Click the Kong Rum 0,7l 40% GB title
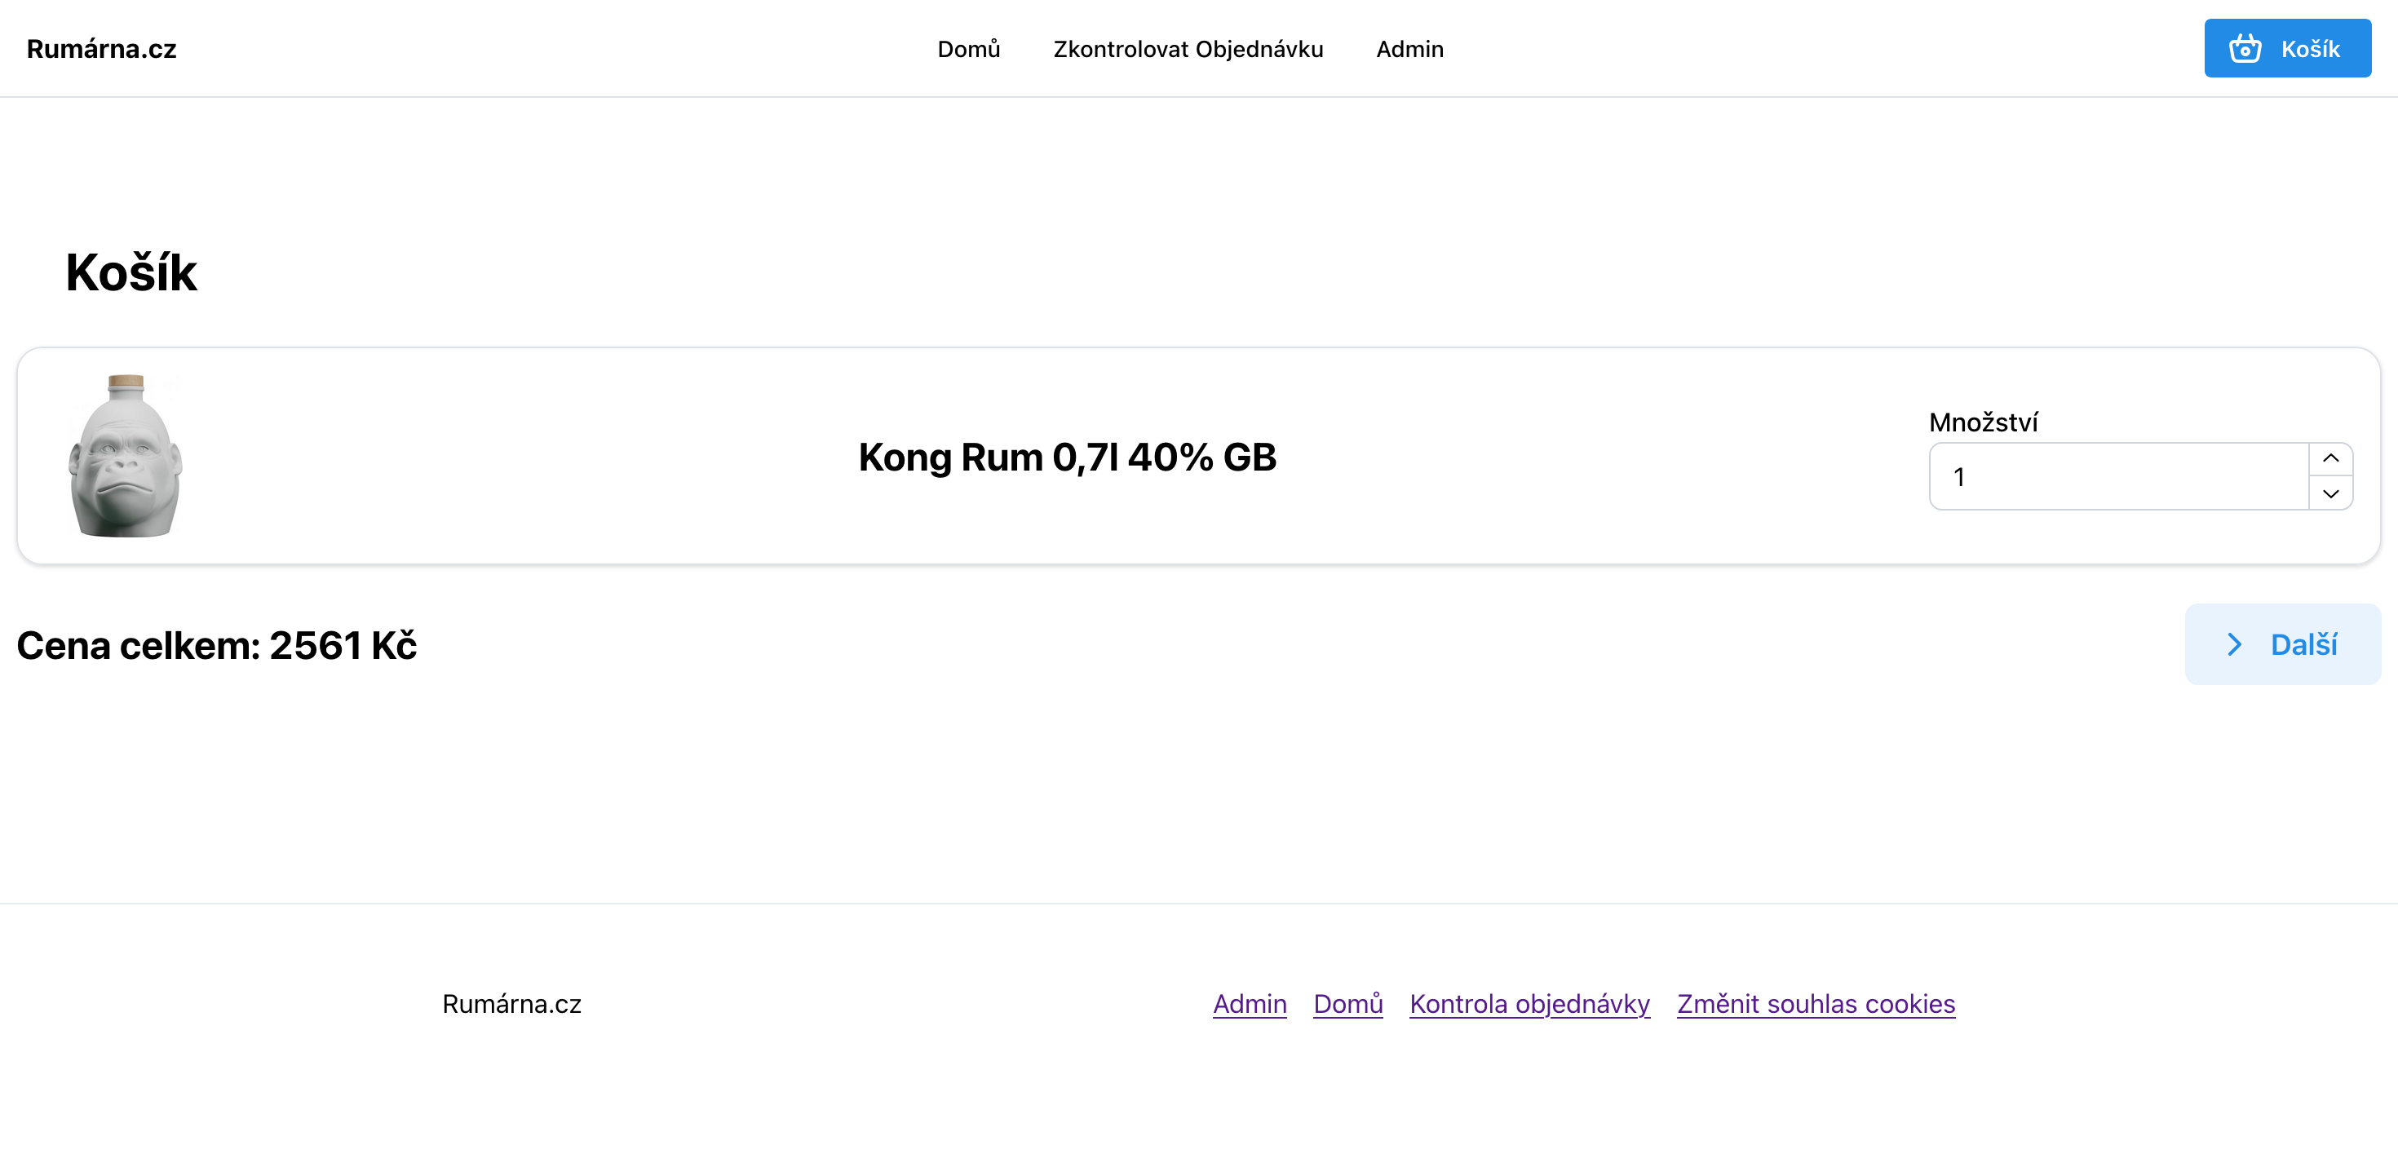 pos(1067,458)
